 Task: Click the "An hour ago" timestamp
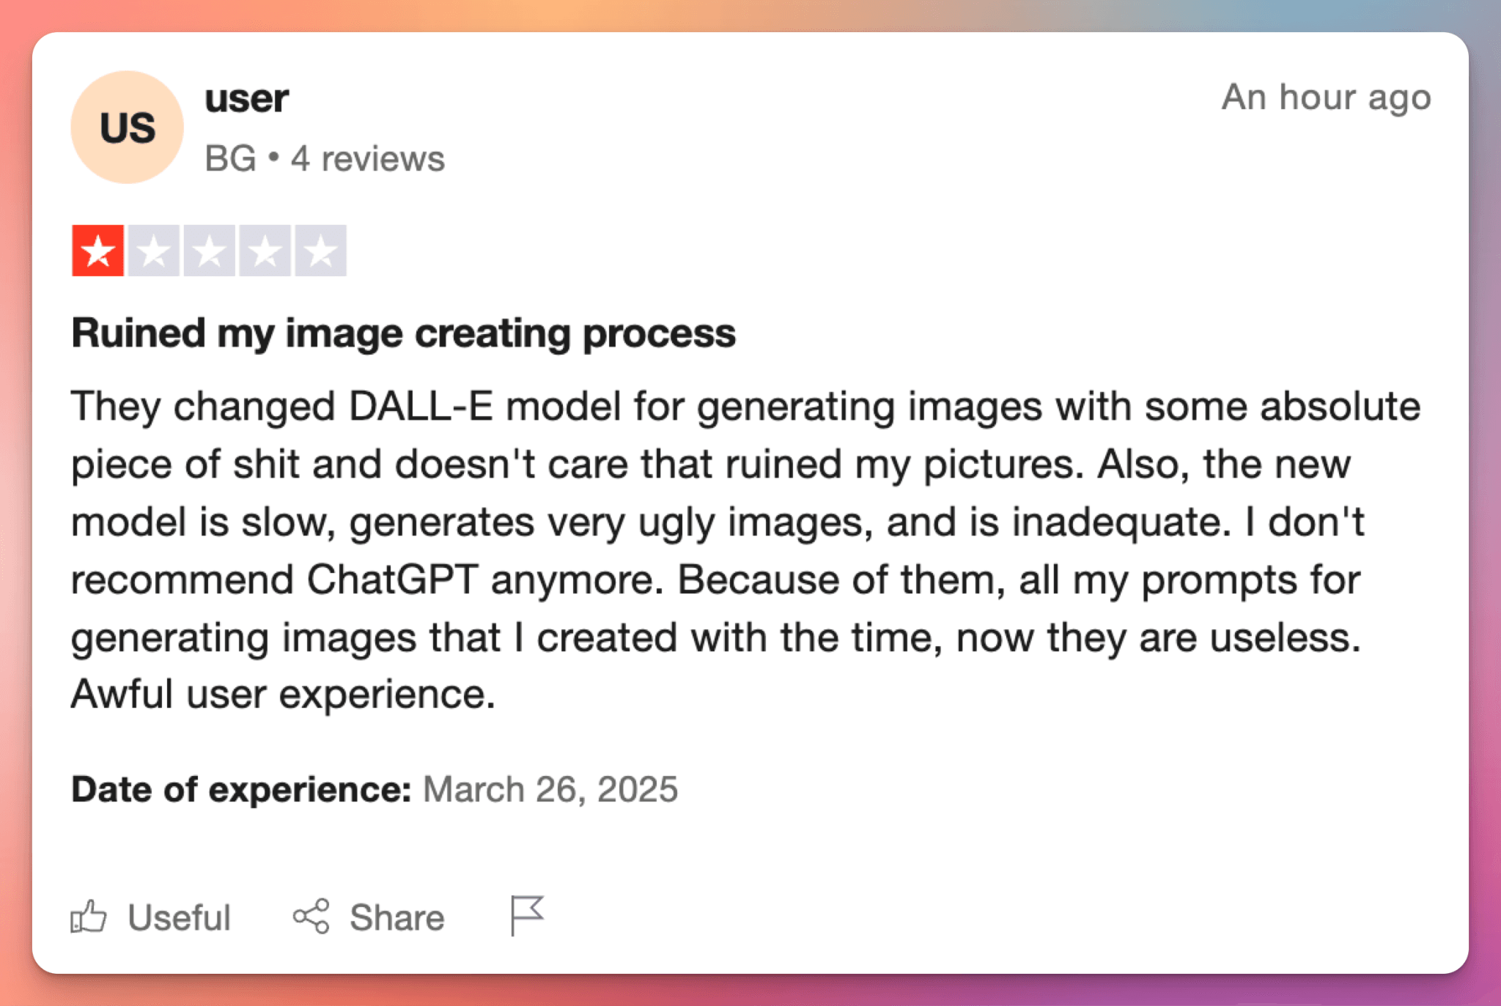pyautogui.click(x=1326, y=97)
